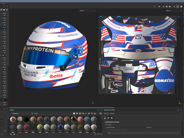Select the mustard brown fabric material
The width and height of the screenshot is (184, 138).
(x=80, y=127)
